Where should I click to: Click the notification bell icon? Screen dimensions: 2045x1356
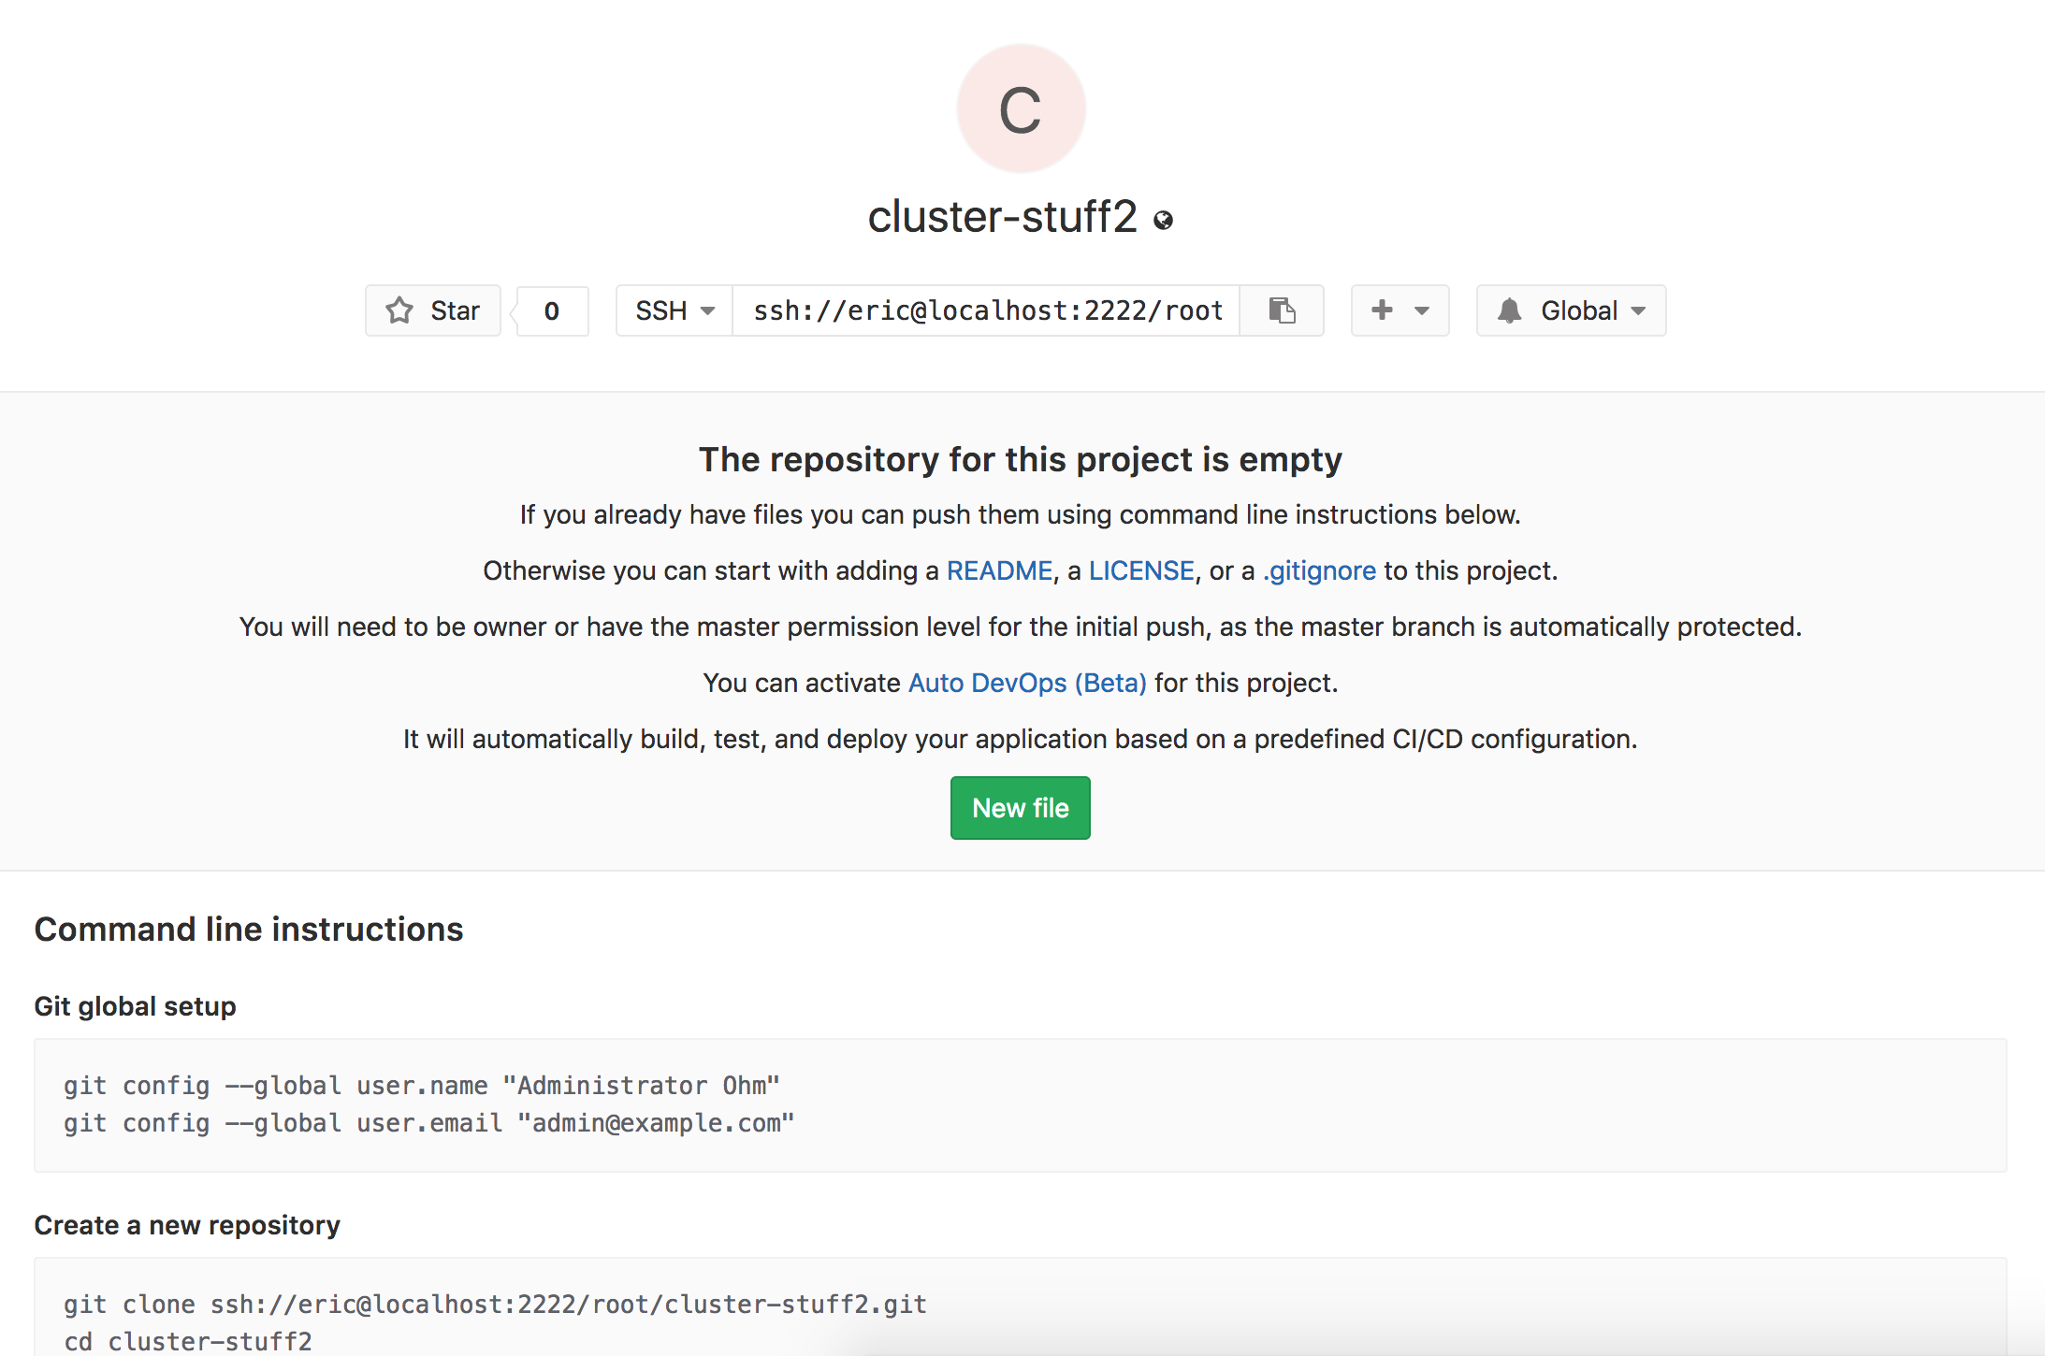[x=1509, y=310]
